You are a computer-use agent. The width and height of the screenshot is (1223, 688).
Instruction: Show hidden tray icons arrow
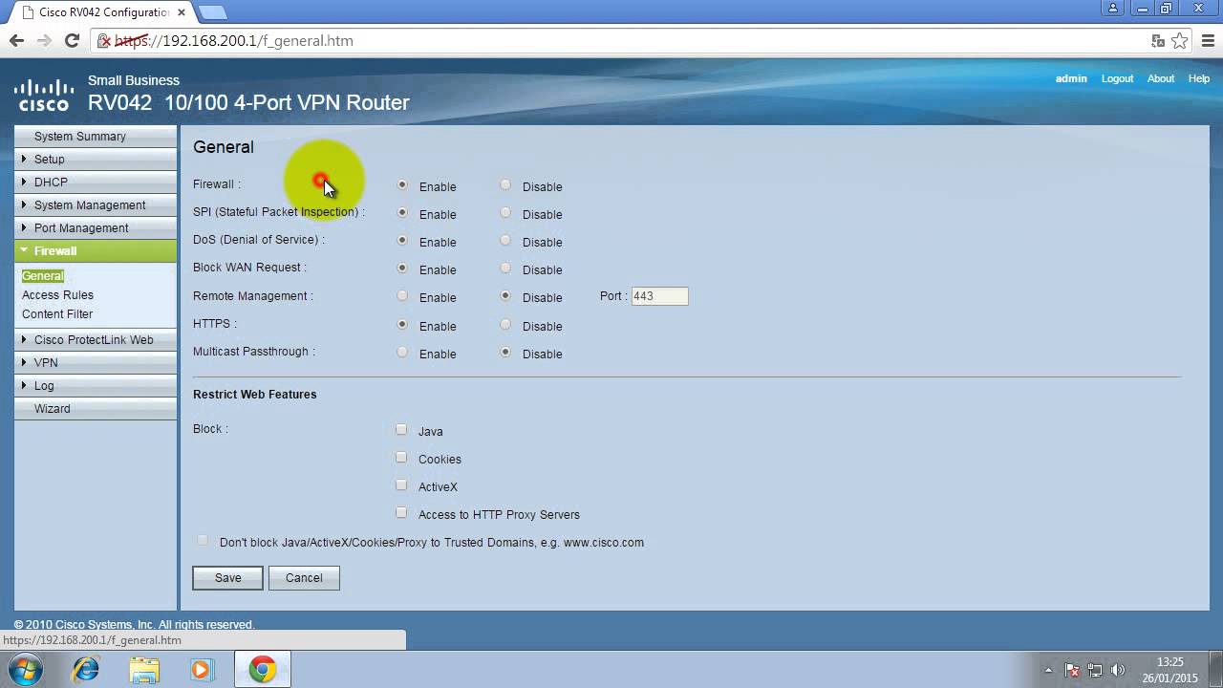(1048, 671)
